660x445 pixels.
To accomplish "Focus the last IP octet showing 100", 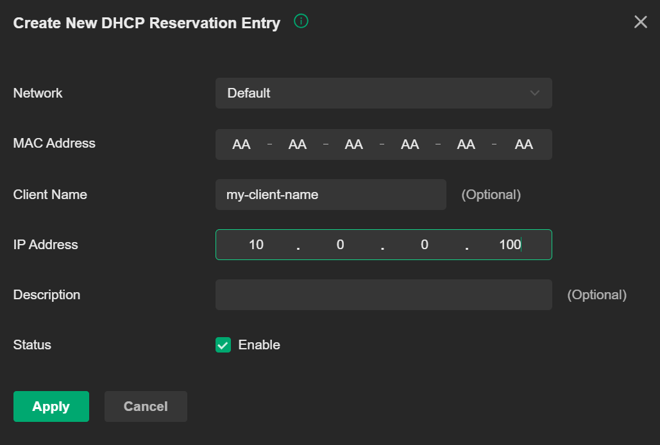I will [509, 245].
